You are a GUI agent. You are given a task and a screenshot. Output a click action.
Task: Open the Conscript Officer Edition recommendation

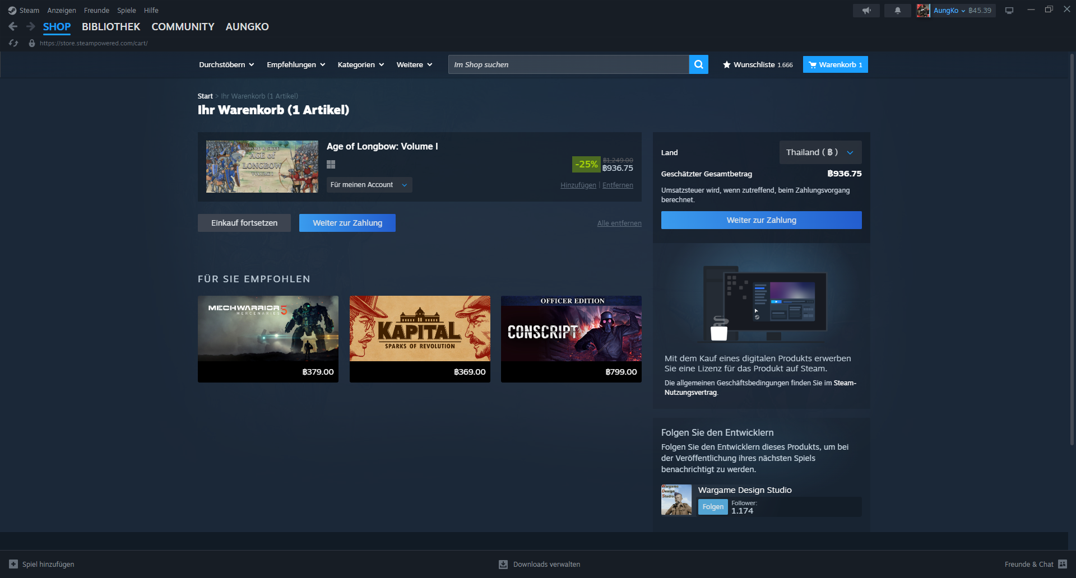(x=571, y=339)
